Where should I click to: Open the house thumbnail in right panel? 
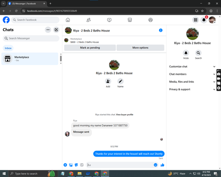coord(192,34)
